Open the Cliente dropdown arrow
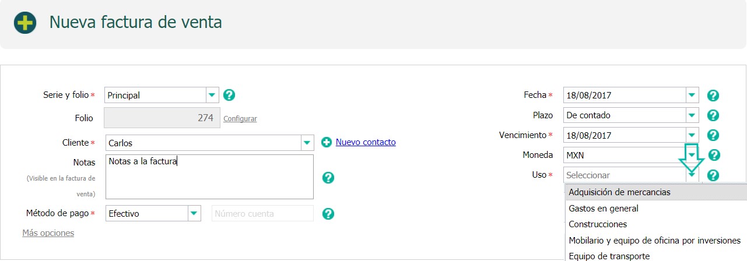This screenshot has height=261, width=747. (x=308, y=143)
